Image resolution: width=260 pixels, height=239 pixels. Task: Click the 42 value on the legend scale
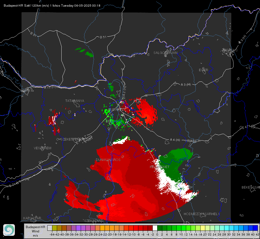coord(258,234)
